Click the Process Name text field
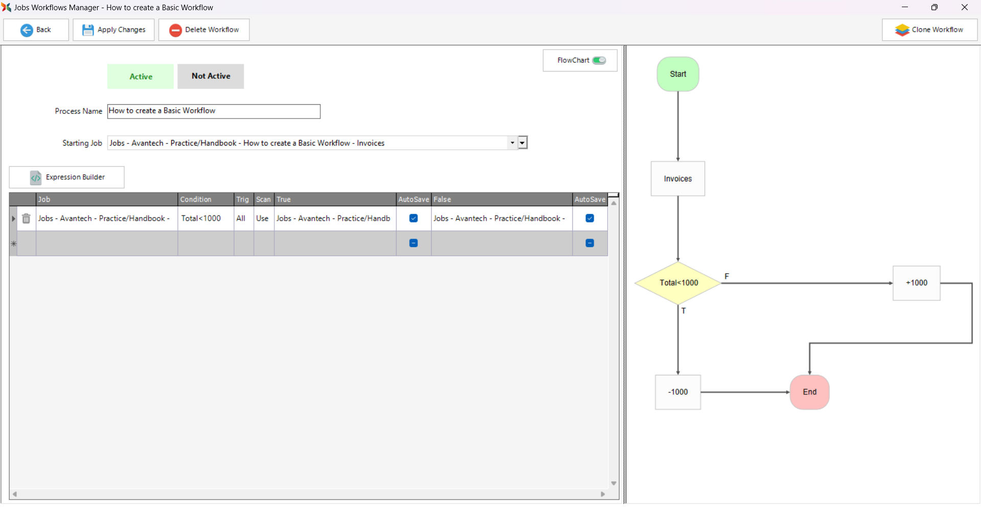981x521 pixels. 214,111
